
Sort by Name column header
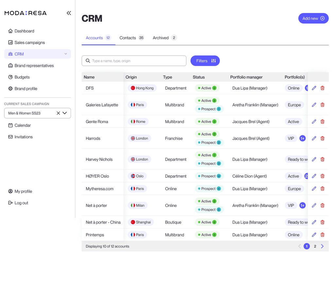coord(89,77)
